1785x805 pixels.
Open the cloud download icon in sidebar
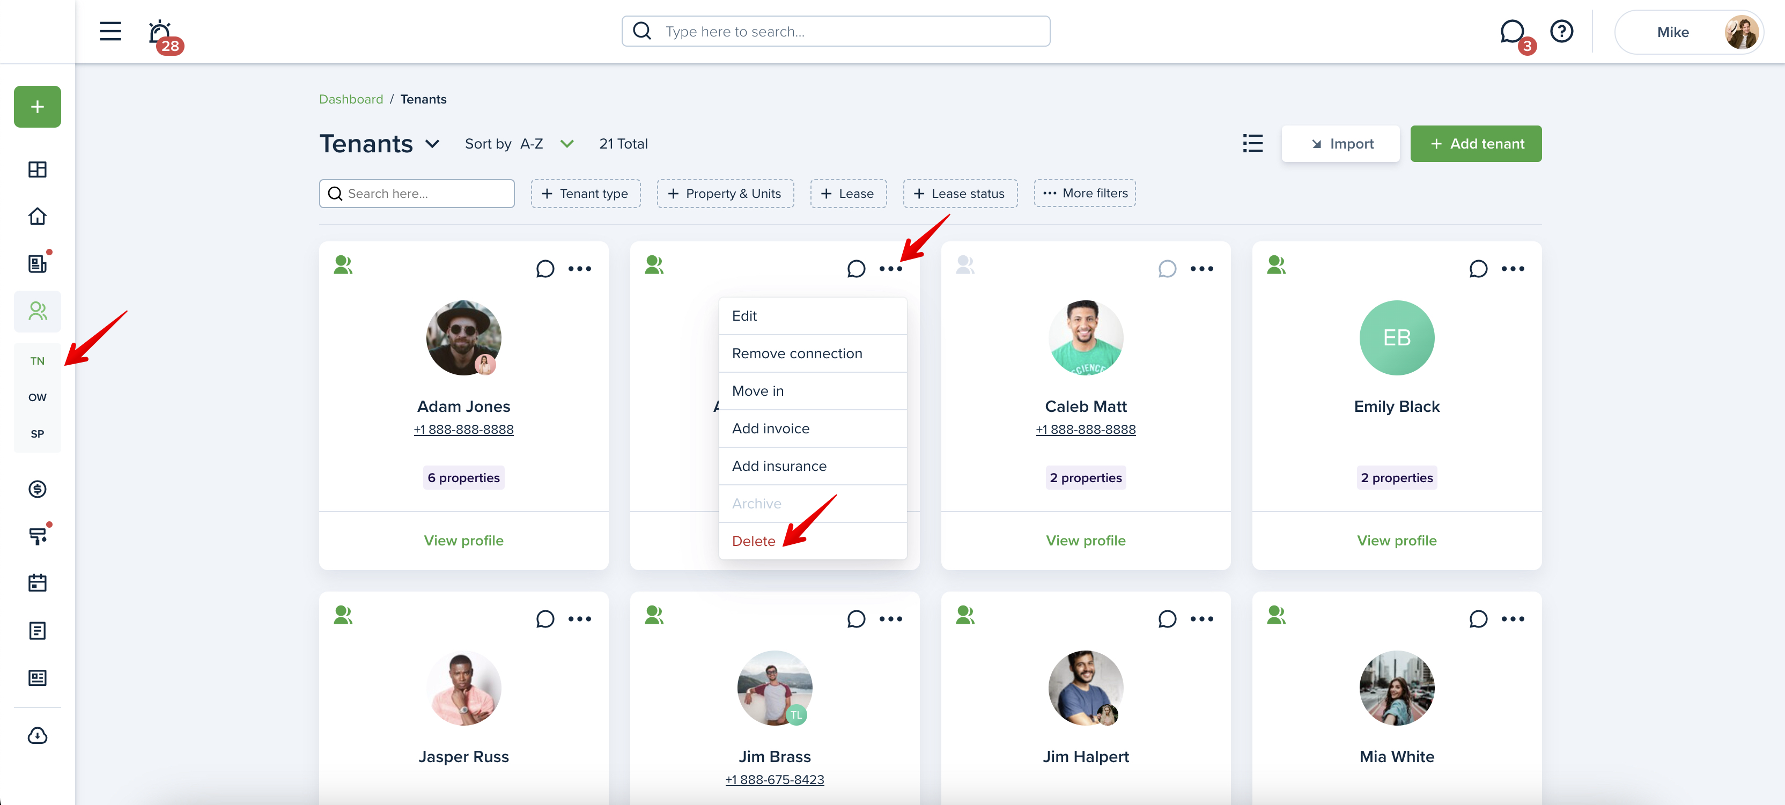click(38, 735)
